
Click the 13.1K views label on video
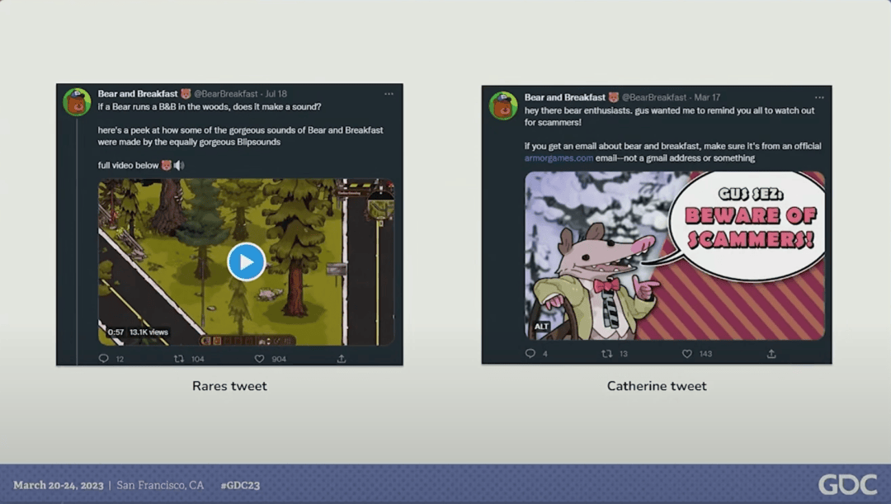pos(148,332)
